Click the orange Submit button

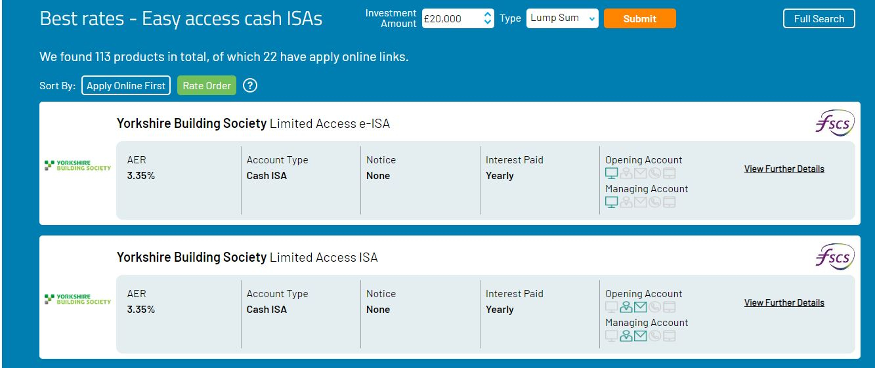640,18
